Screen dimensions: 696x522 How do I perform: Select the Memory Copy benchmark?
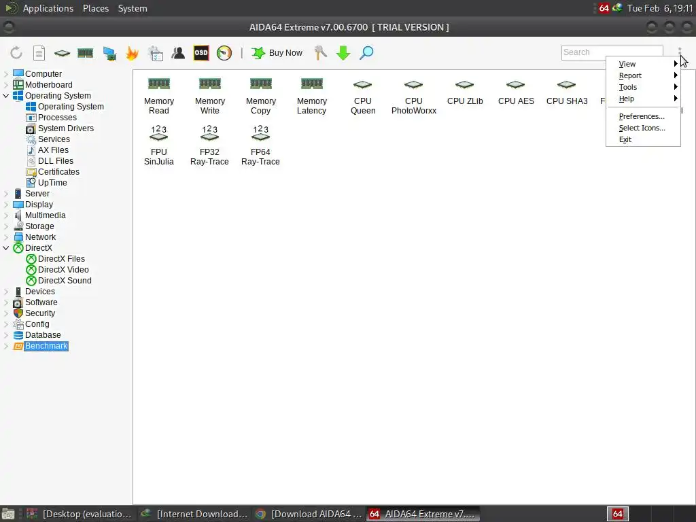[x=260, y=97]
